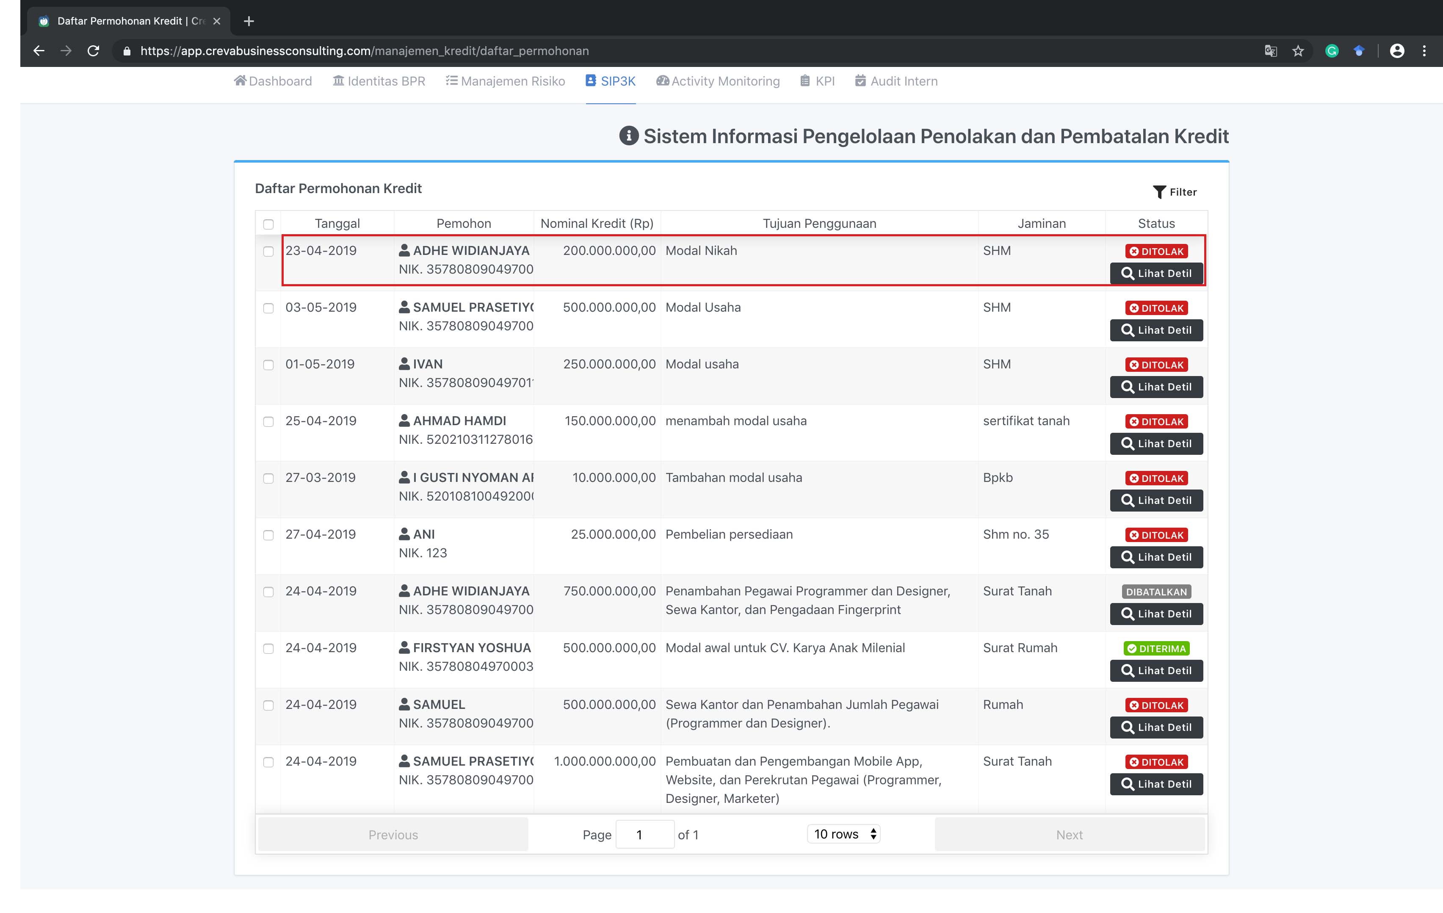
Task: Open Manajemen Risiko menu
Action: point(505,81)
